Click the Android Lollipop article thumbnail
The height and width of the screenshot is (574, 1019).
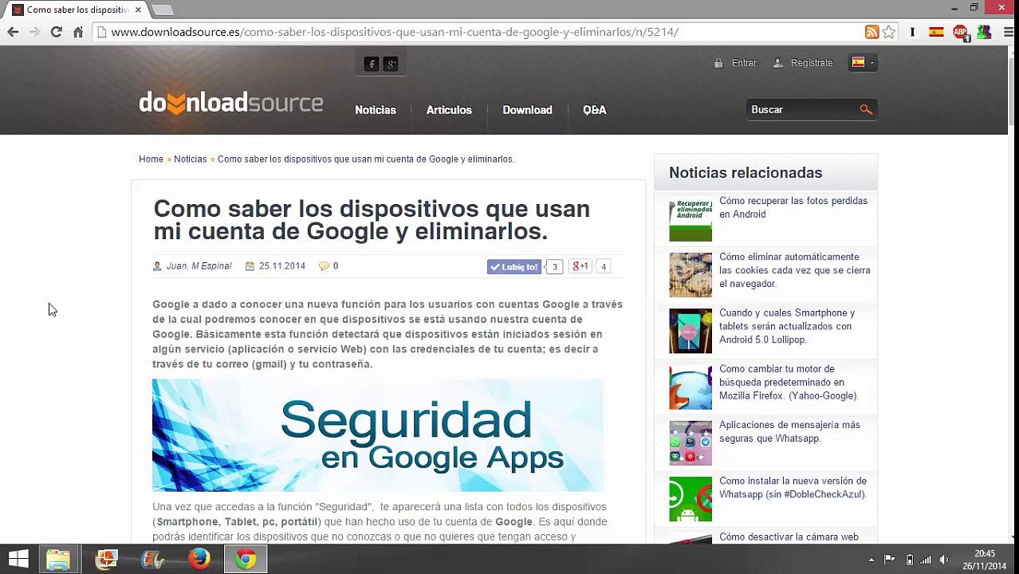(x=690, y=331)
